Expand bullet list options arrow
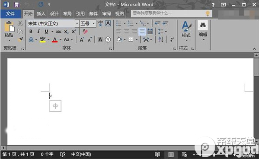This screenshot has height=159, width=259. click(x=125, y=23)
